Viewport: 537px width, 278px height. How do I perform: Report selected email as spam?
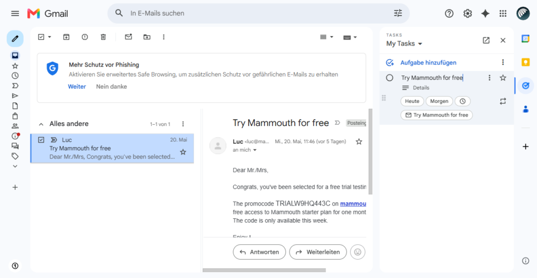(x=84, y=37)
